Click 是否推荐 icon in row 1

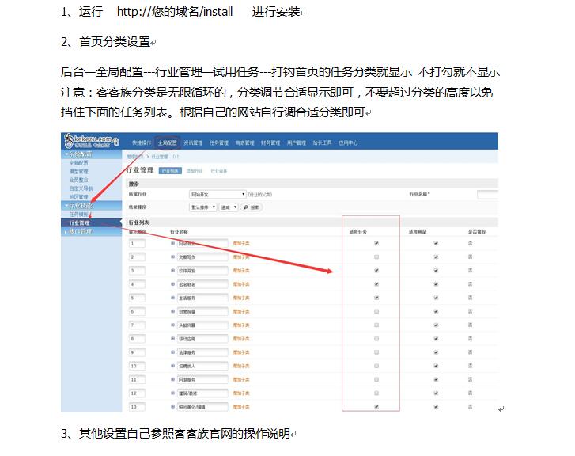pyautogui.click(x=471, y=243)
